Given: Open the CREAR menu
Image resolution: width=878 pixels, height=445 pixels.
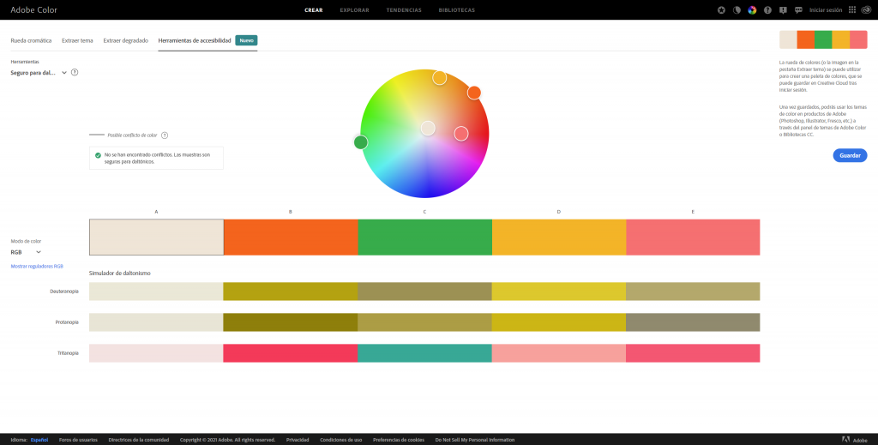Looking at the screenshot, I should 314,10.
